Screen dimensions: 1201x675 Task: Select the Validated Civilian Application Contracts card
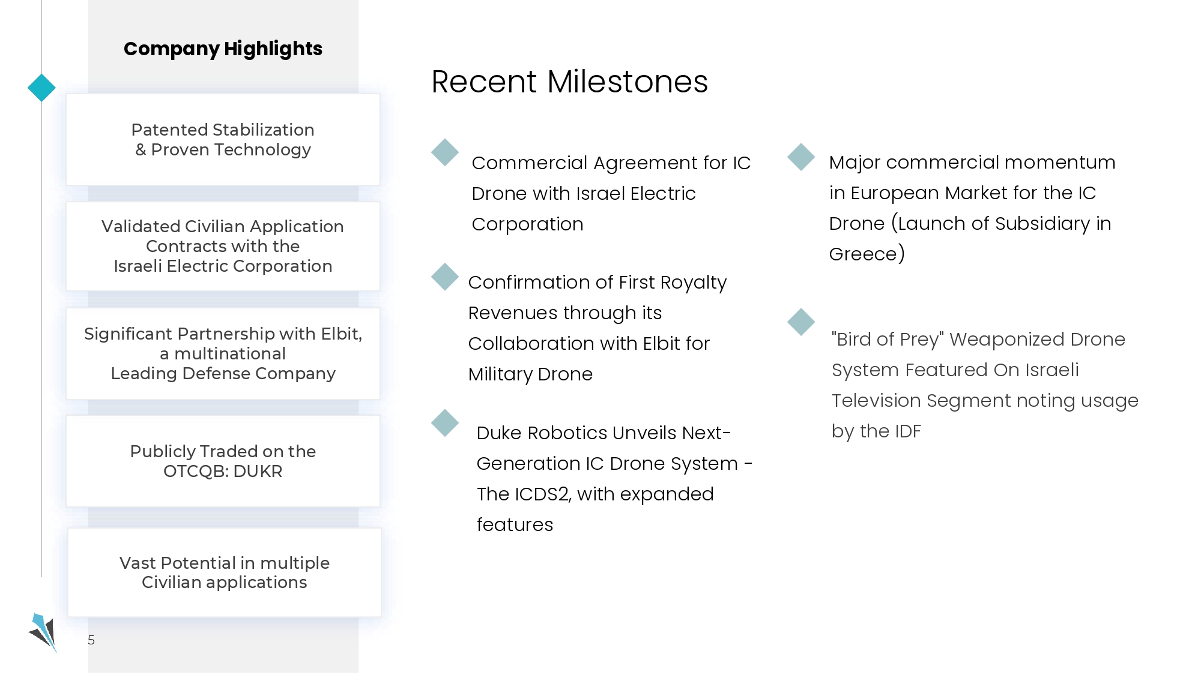point(223,246)
